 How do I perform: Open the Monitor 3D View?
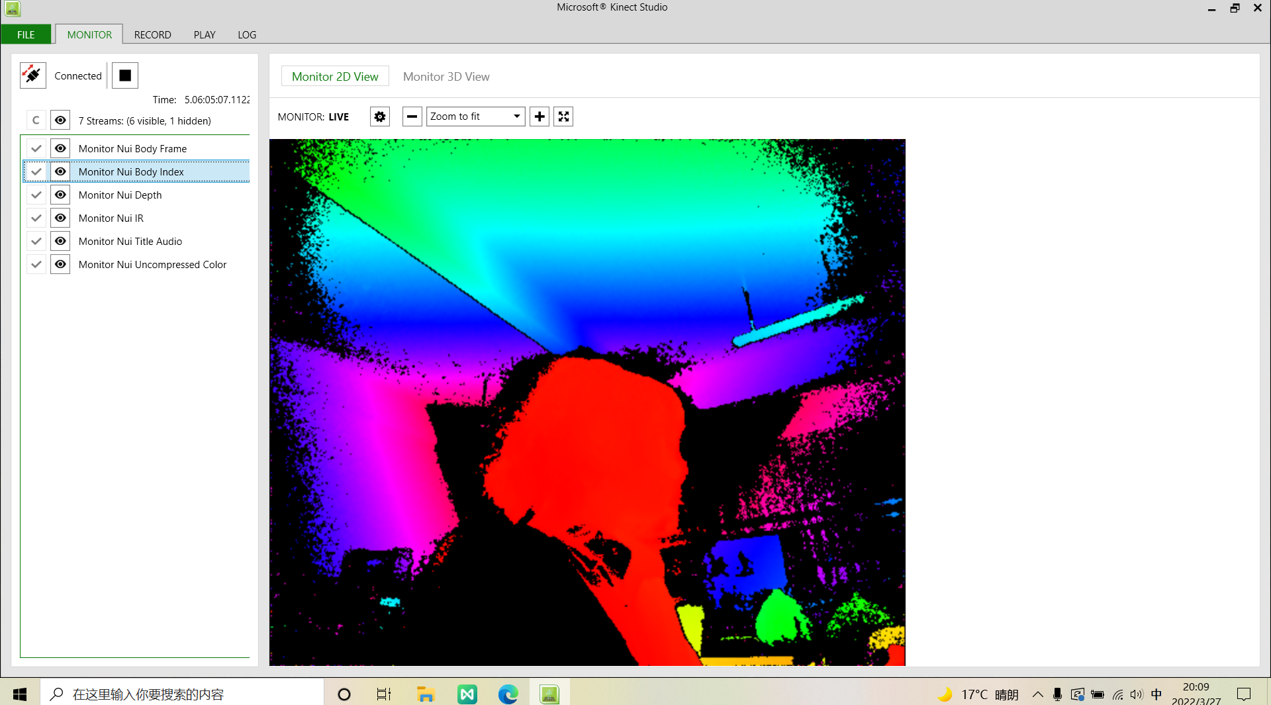pyautogui.click(x=446, y=76)
